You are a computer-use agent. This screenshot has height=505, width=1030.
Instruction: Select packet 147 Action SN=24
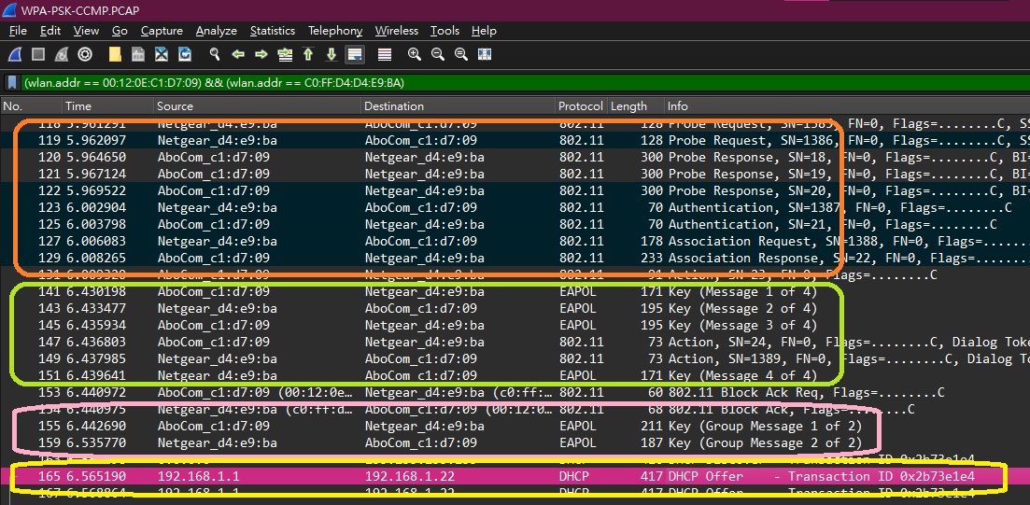(515, 343)
